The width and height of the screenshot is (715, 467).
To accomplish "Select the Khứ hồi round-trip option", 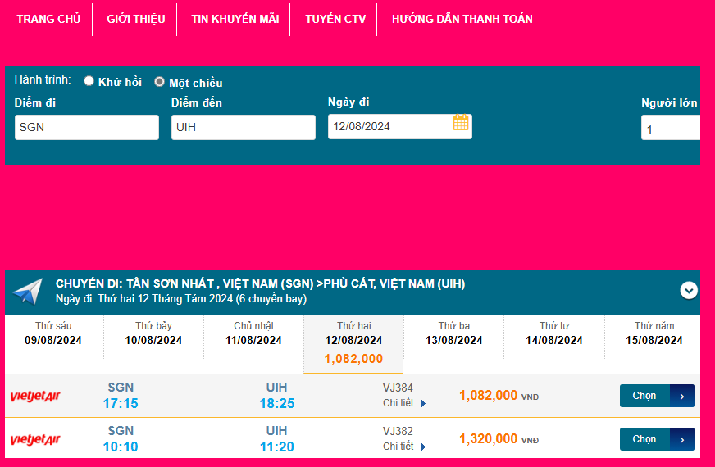I will pyautogui.click(x=89, y=81).
